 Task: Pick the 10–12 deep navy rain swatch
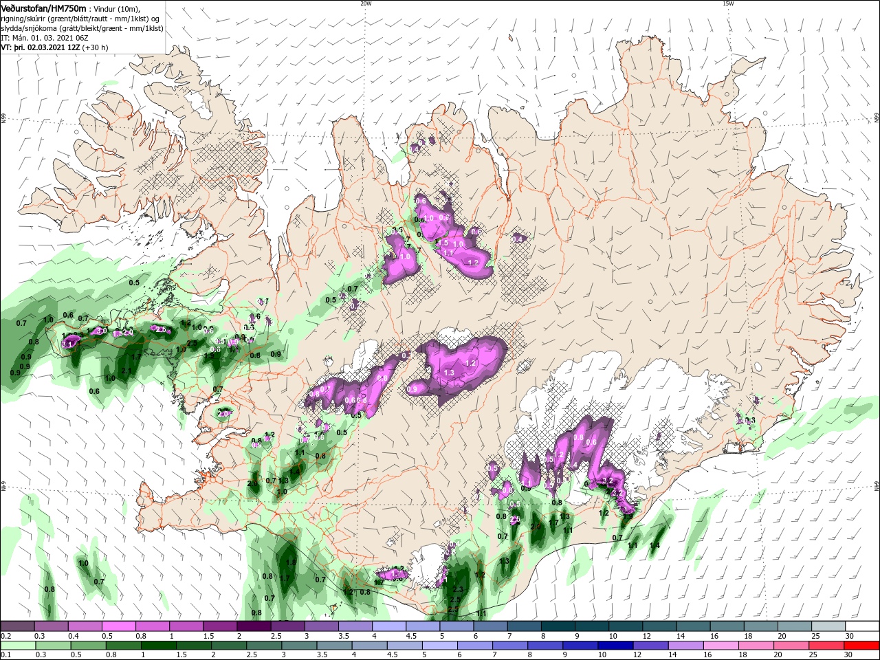coord(615,645)
